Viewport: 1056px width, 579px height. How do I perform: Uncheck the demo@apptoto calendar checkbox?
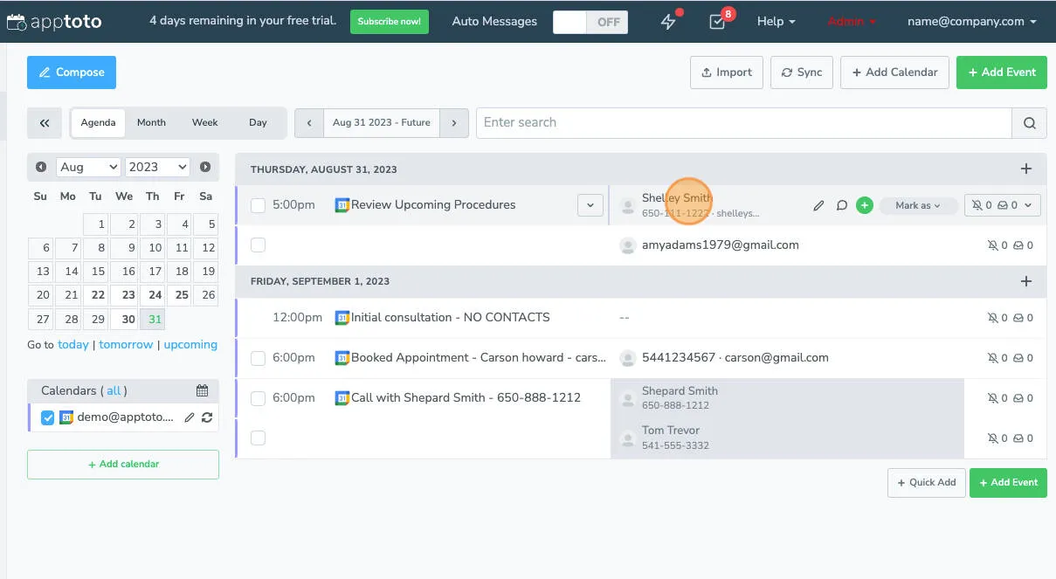[x=47, y=417]
